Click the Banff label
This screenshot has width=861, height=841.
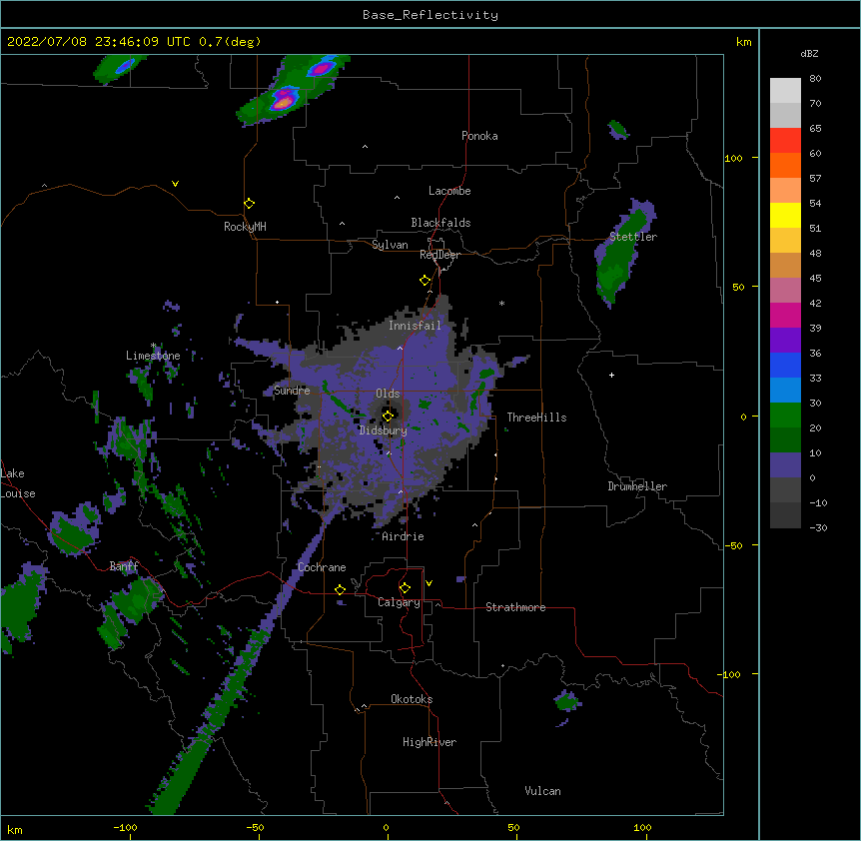(x=124, y=566)
